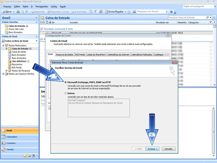Expand Pastas de Arquivos Mortos node
Screen dimensions: 217x163
click(x=3, y=74)
